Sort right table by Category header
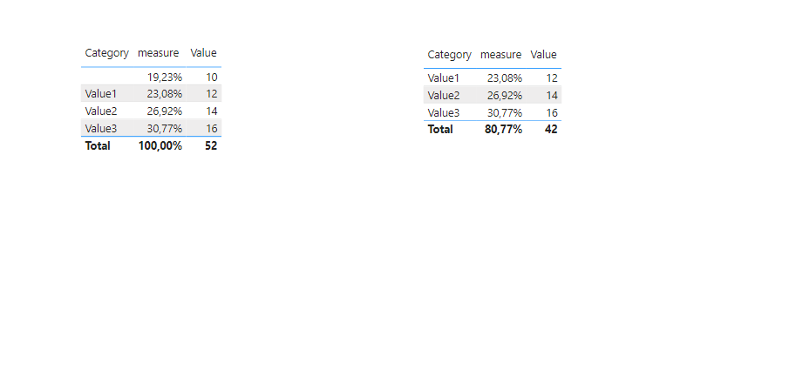 tap(449, 55)
